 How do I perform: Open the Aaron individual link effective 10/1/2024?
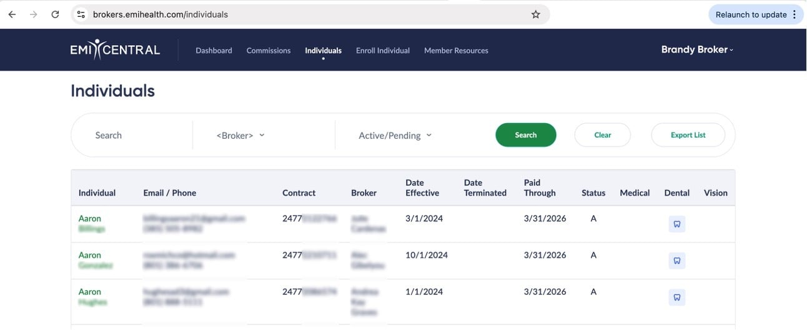[x=96, y=260]
